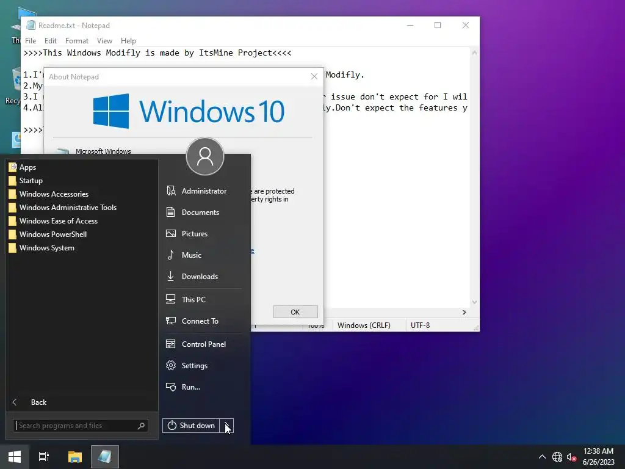Click the Notepad title bar app icon

31,25
